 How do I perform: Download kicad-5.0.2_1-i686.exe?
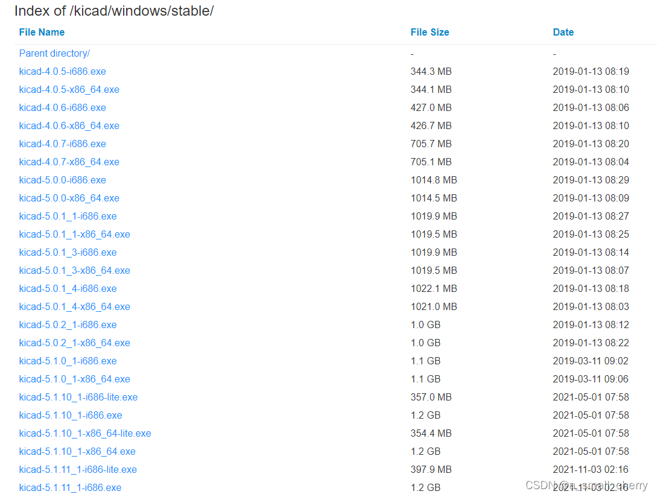68,324
